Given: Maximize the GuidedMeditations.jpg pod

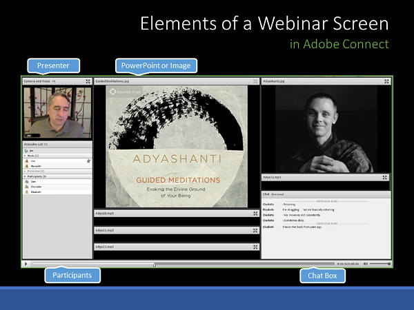Looking at the screenshot, I should (x=255, y=81).
